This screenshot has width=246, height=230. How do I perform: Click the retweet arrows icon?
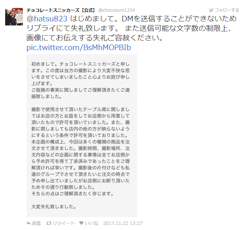click(x=49, y=223)
